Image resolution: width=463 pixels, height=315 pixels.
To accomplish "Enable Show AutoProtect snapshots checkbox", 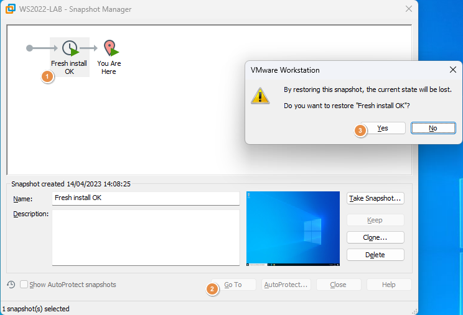I will pyautogui.click(x=24, y=285).
